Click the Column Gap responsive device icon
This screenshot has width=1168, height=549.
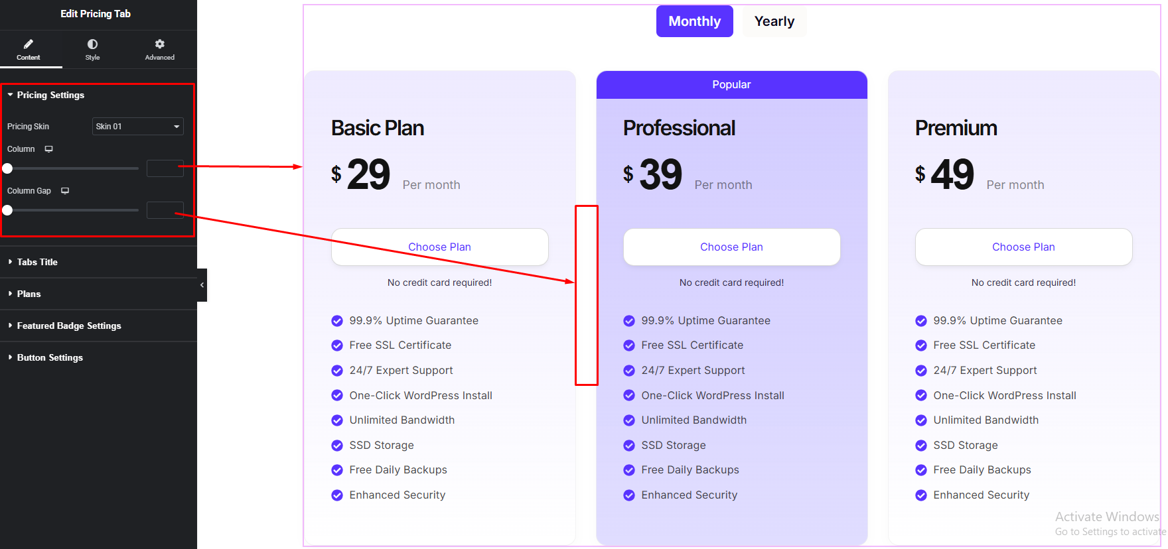pyautogui.click(x=65, y=191)
